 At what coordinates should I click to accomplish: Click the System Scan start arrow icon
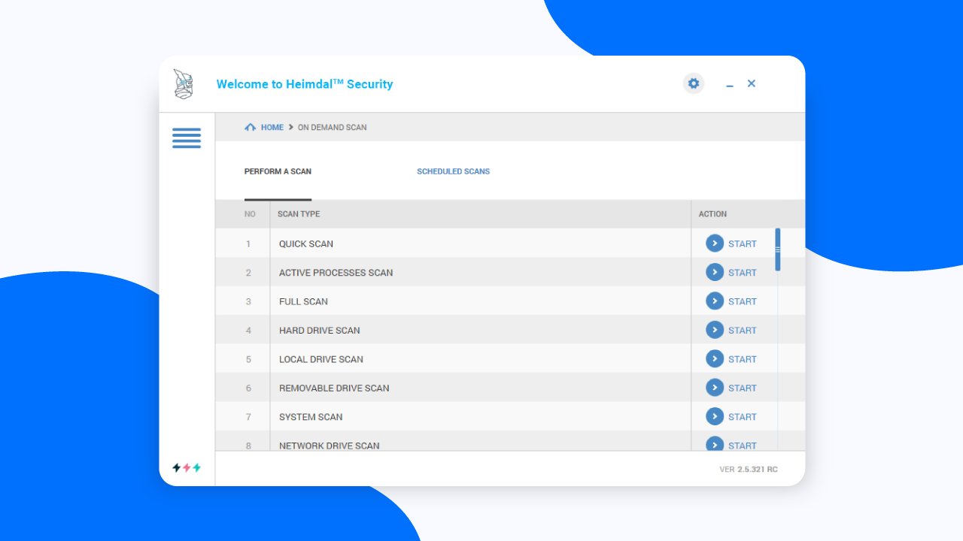715,416
